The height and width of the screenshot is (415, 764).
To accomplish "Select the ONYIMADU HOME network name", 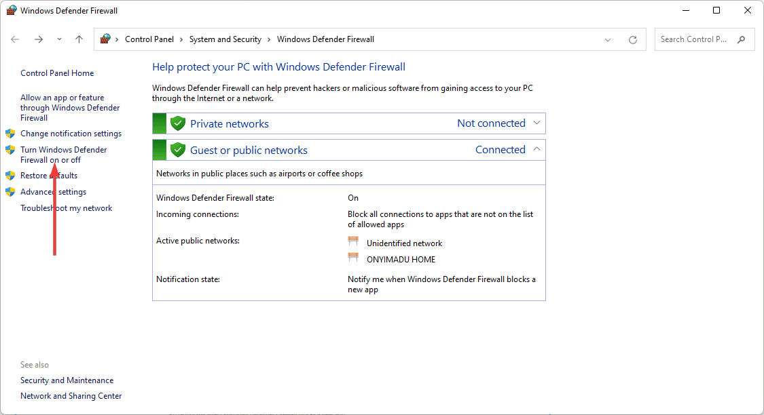I will [x=401, y=259].
